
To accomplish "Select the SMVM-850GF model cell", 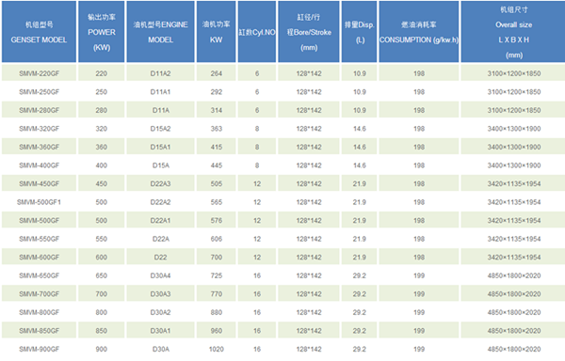I will click(x=39, y=331).
